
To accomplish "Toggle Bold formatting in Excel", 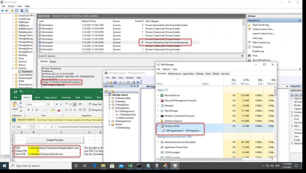I will pos(29,110).
